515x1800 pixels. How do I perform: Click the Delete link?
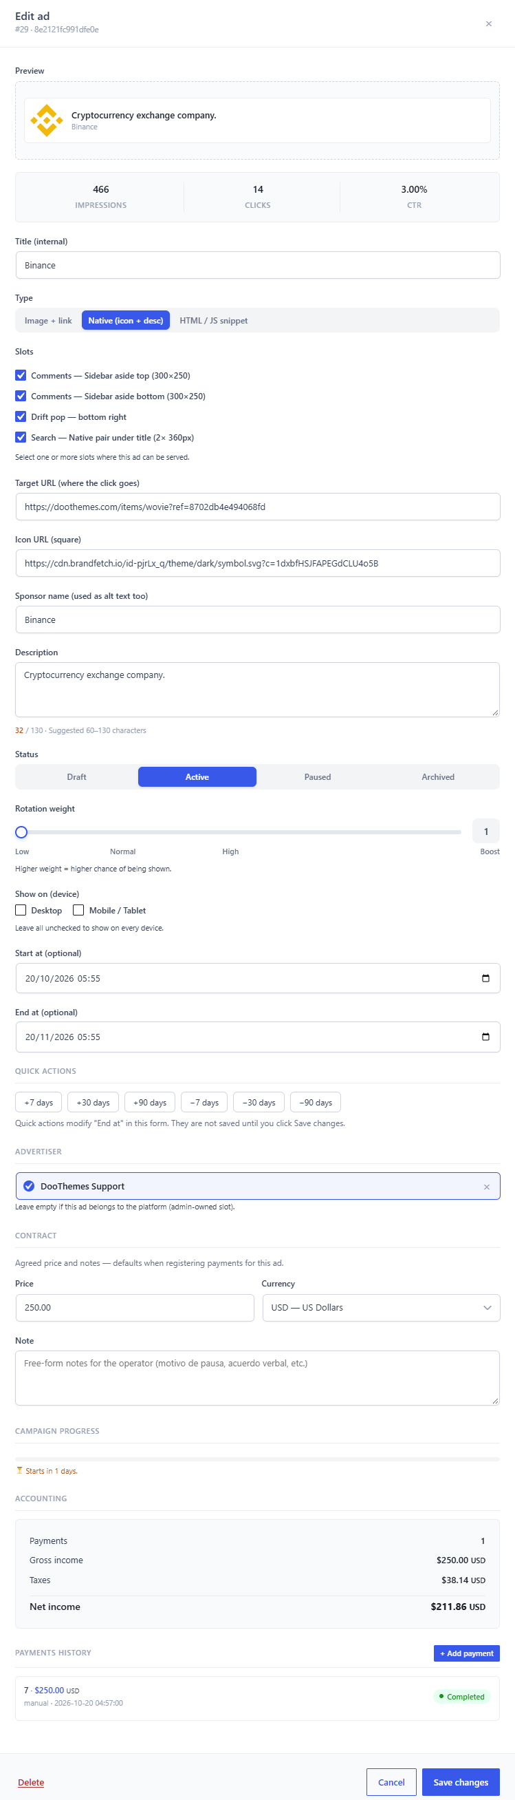[31, 1782]
